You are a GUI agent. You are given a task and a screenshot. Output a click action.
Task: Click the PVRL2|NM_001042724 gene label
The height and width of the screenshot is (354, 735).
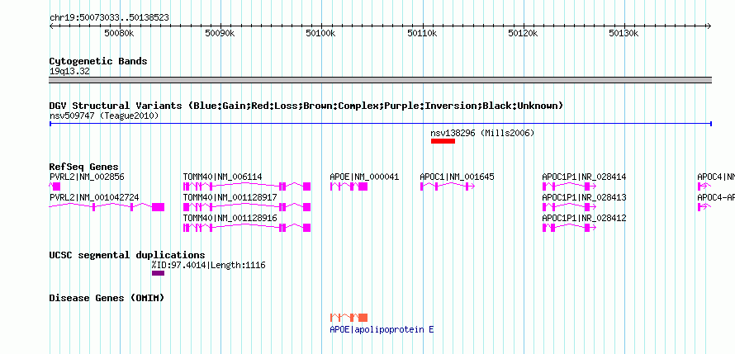click(x=94, y=197)
